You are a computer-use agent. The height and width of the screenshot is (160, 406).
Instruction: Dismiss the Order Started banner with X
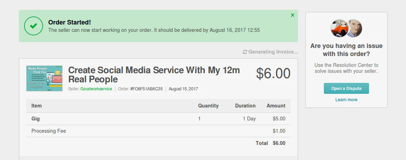point(292,15)
